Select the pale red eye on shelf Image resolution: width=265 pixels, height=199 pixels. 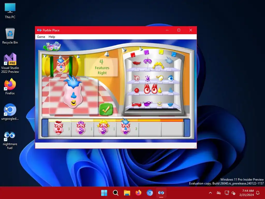coord(137,78)
